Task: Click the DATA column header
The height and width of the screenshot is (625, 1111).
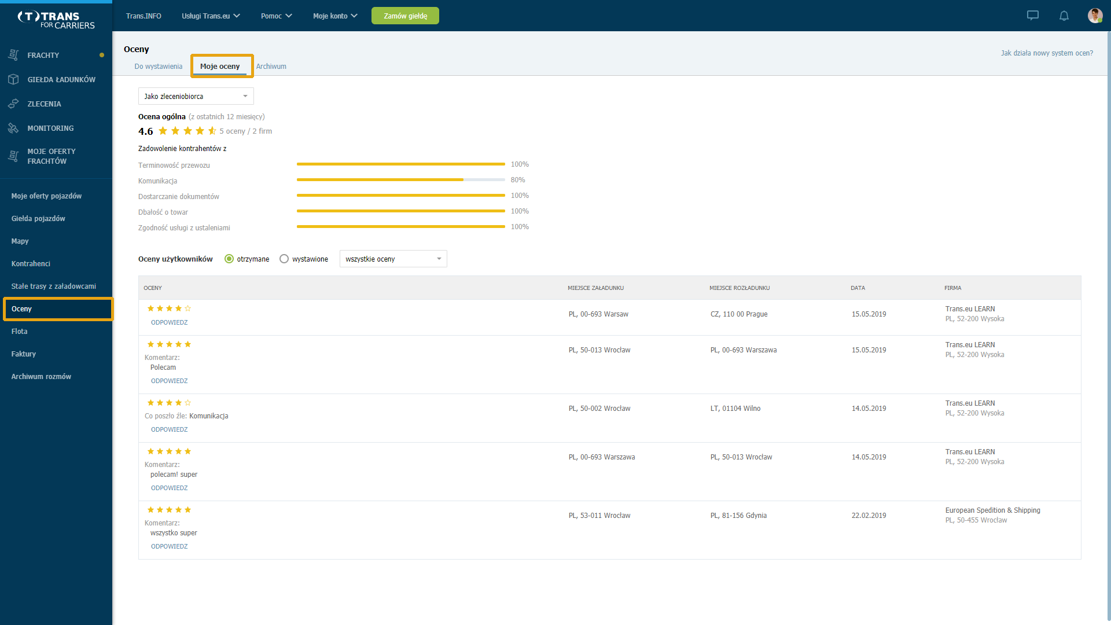Action: point(858,288)
